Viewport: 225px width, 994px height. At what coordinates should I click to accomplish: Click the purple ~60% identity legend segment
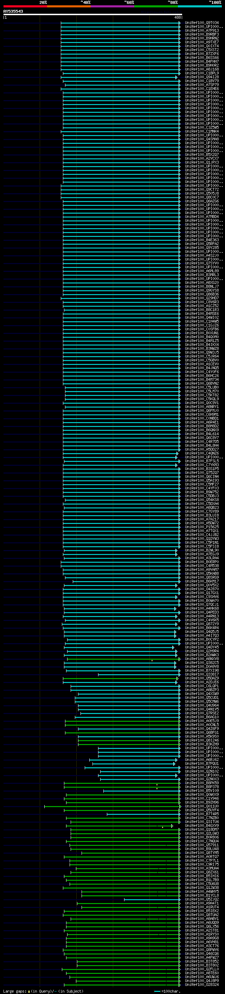[x=113, y=6]
